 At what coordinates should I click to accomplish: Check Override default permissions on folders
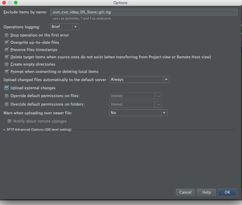click(x=7, y=104)
